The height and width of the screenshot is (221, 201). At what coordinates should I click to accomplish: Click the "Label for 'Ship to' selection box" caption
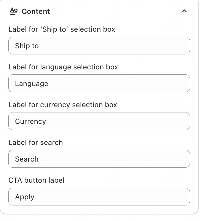(x=62, y=29)
